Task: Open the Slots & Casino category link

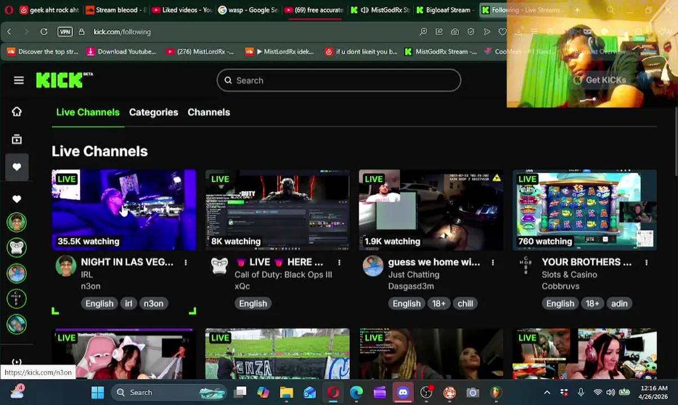Action: pos(569,274)
